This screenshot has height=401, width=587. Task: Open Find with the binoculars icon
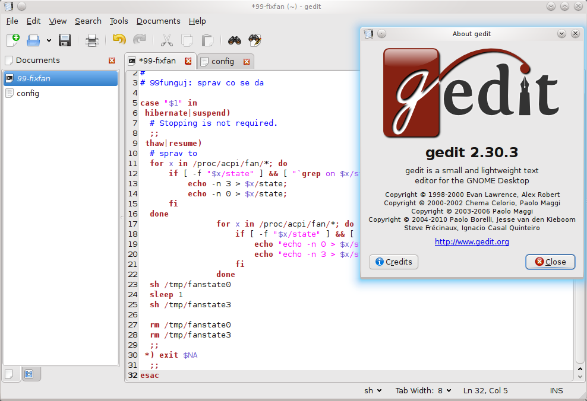coord(235,40)
